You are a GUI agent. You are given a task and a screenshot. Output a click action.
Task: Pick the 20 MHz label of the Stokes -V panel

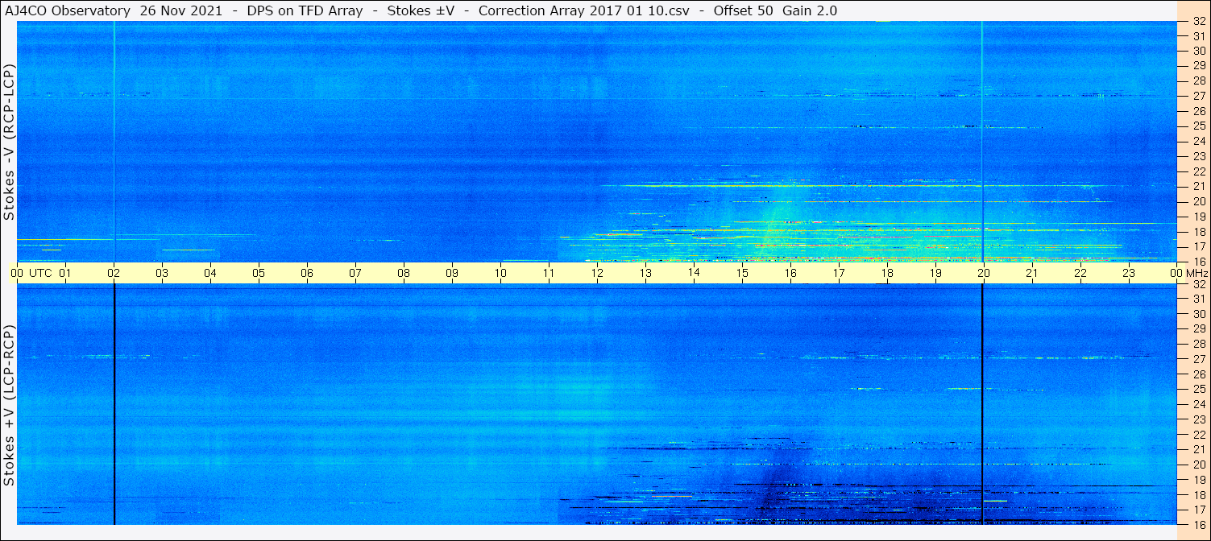coord(1198,200)
